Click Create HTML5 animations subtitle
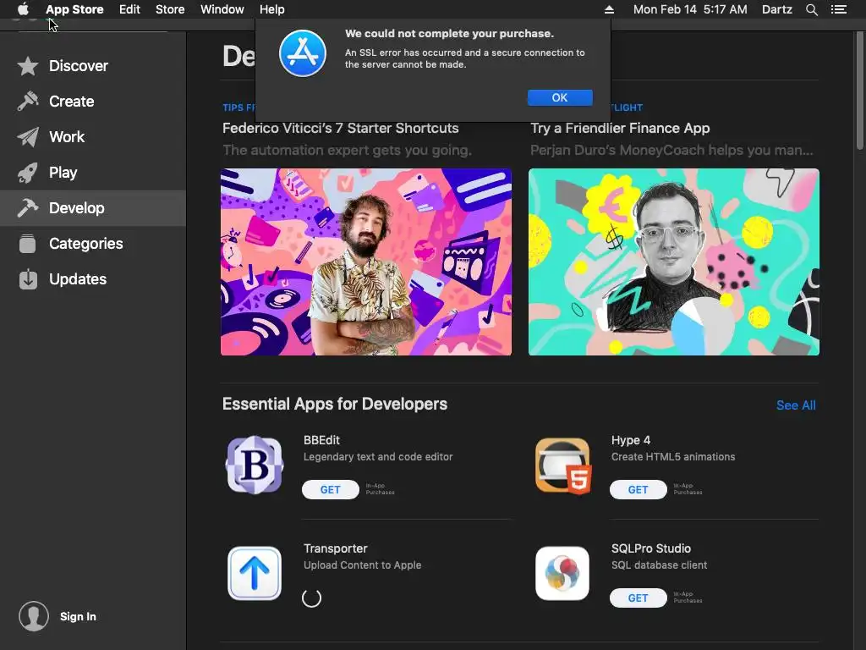The image size is (866, 650). pyautogui.click(x=672, y=456)
